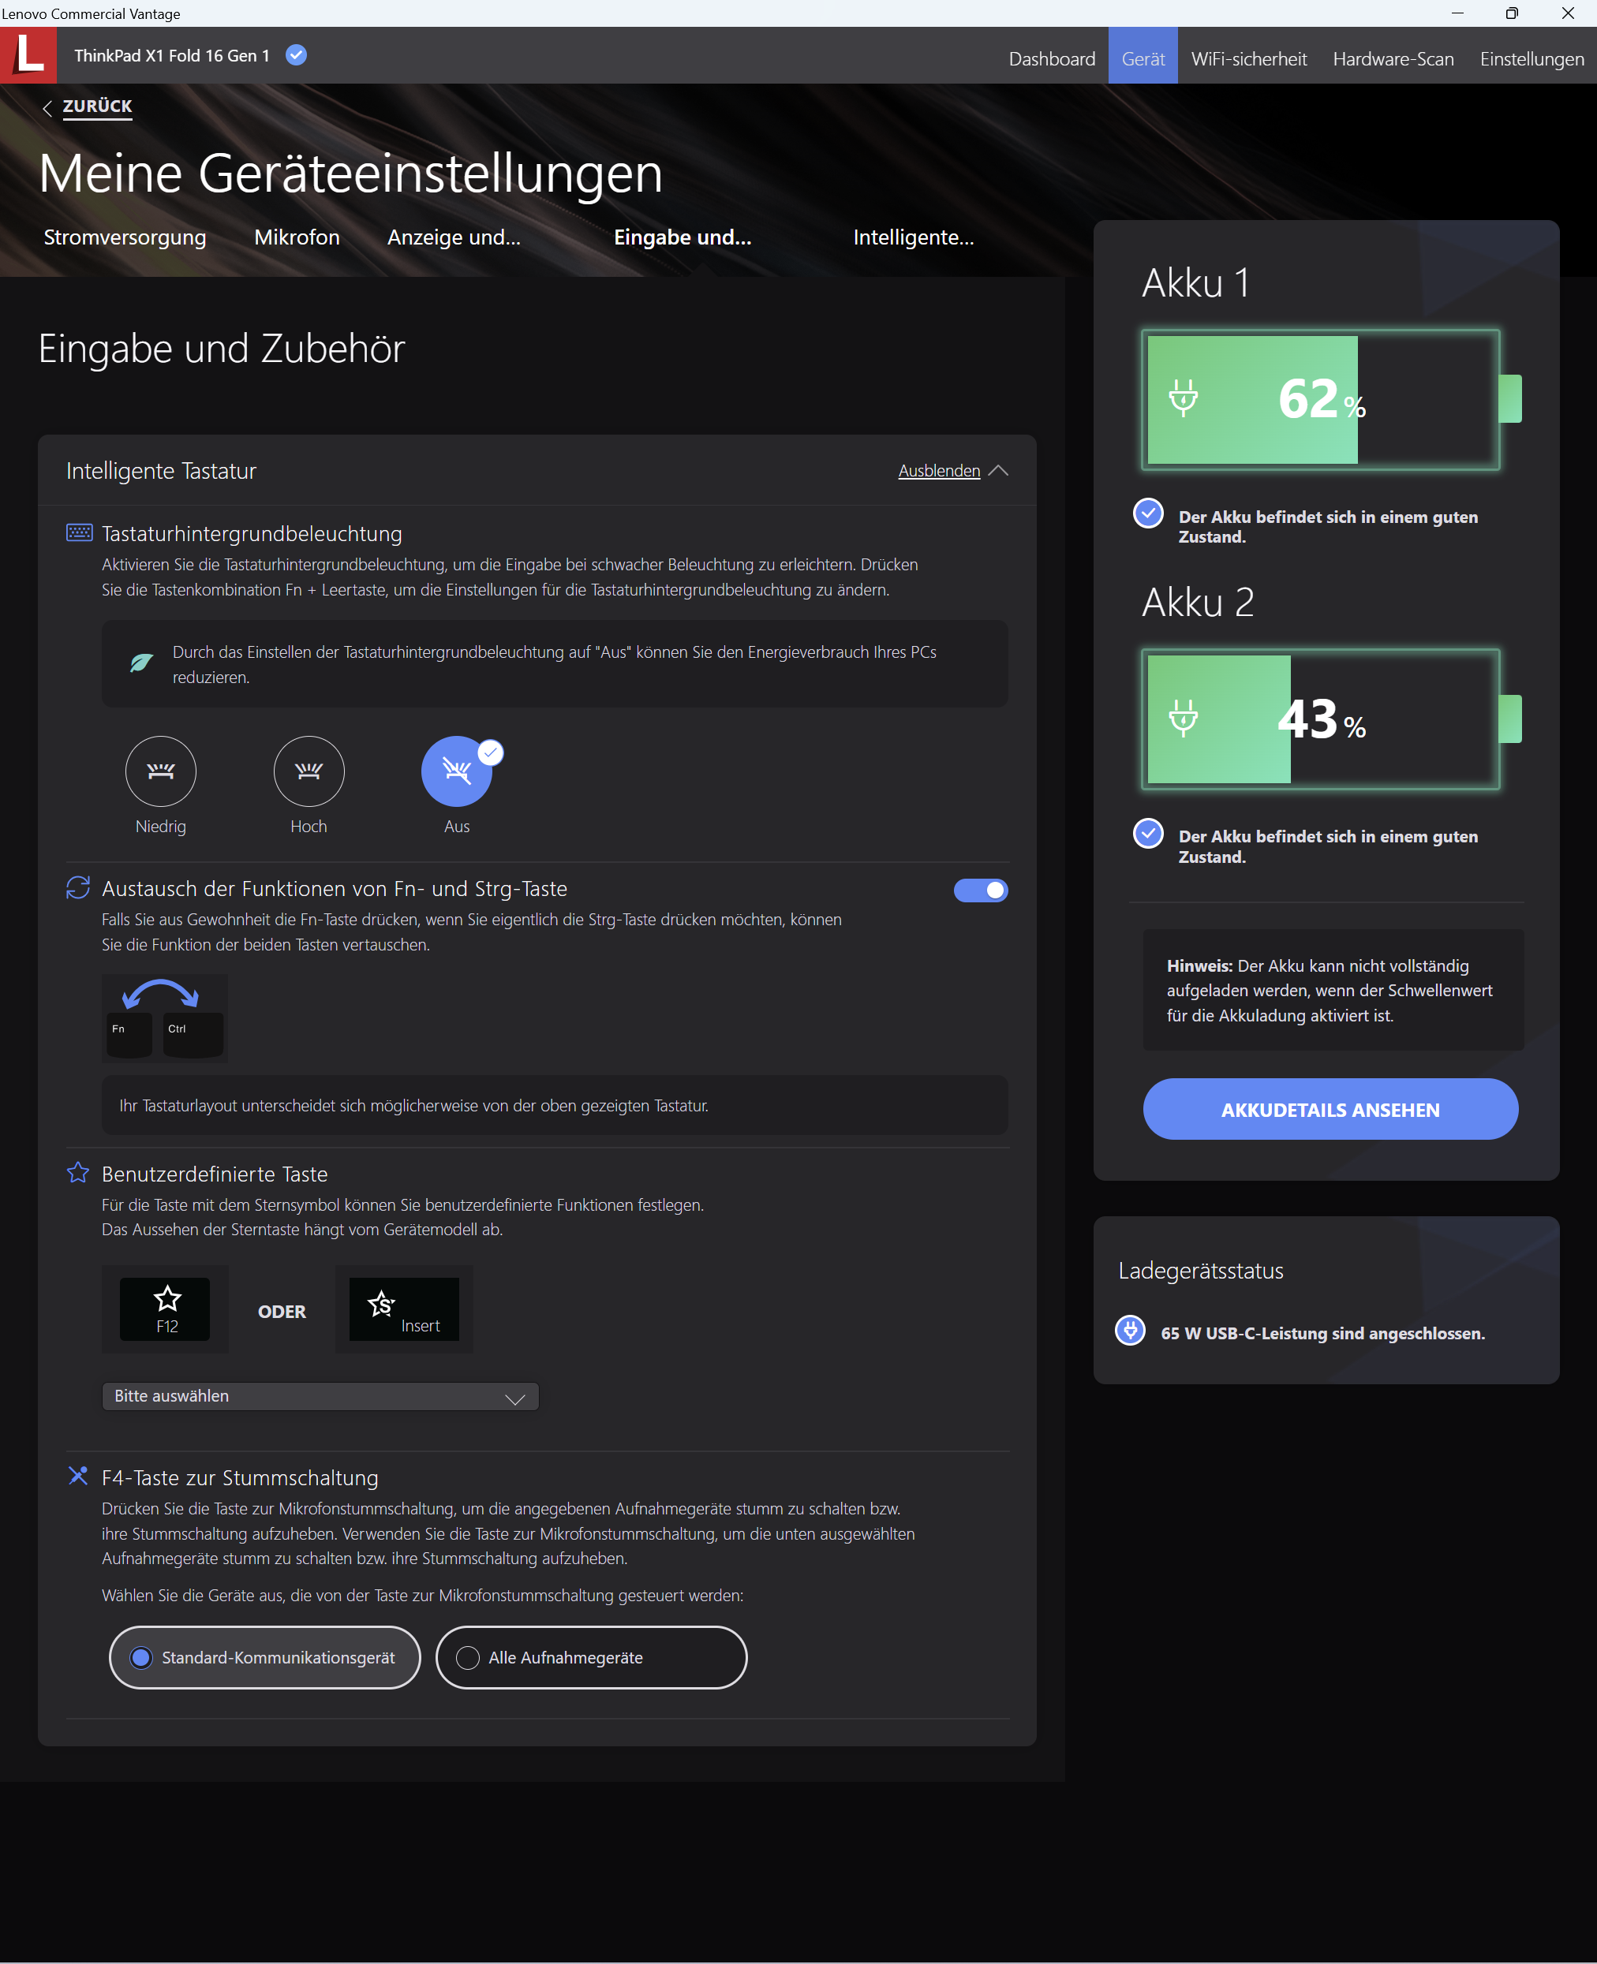1597x1964 pixels.
Task: Set keyboard backlight to Niedrig
Action: 160,771
